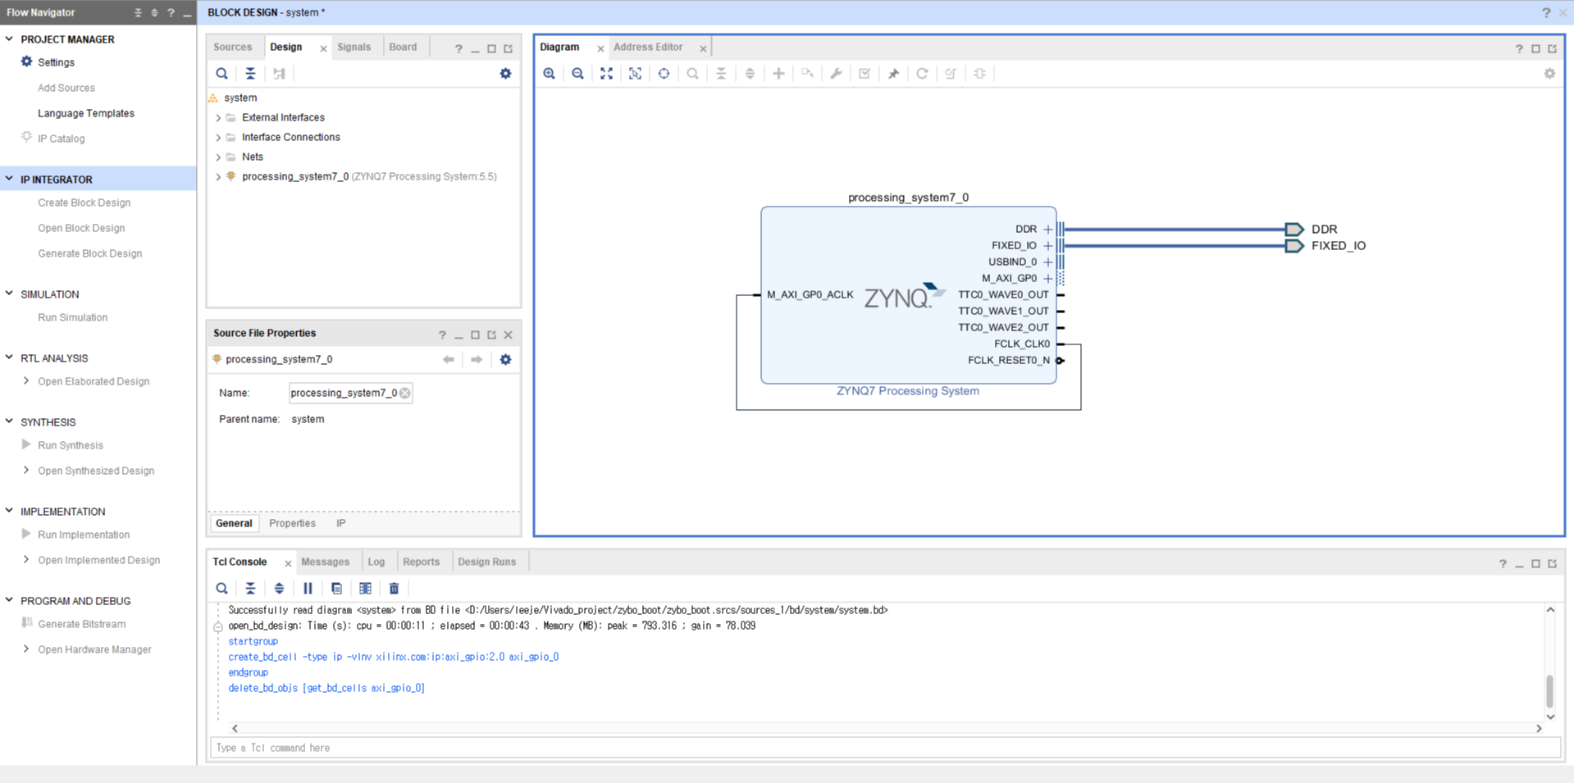This screenshot has height=783, width=1574.
Task: Click the Tcl command input box
Action: 885,748
